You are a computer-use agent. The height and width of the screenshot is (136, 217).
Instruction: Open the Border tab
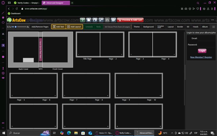click(x=180, y=27)
